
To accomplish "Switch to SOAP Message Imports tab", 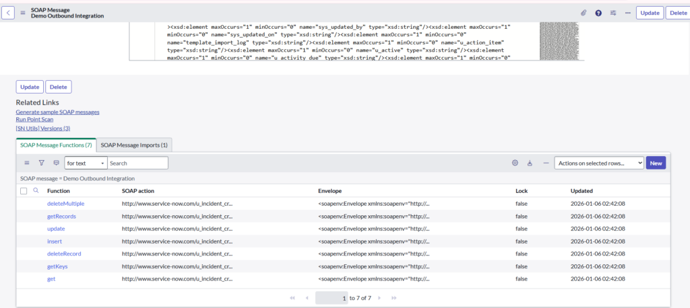I will pyautogui.click(x=134, y=145).
